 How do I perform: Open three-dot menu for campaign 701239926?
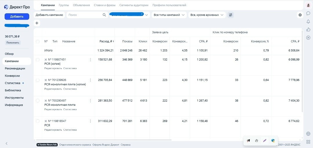90,80
